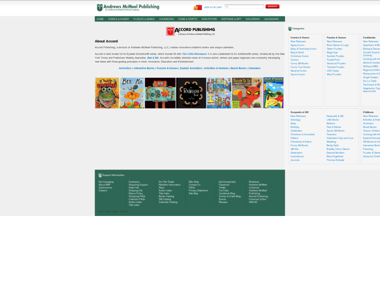Follow the Bee & Me text link
Viewport: 380px width, 285px height.
point(153,58)
